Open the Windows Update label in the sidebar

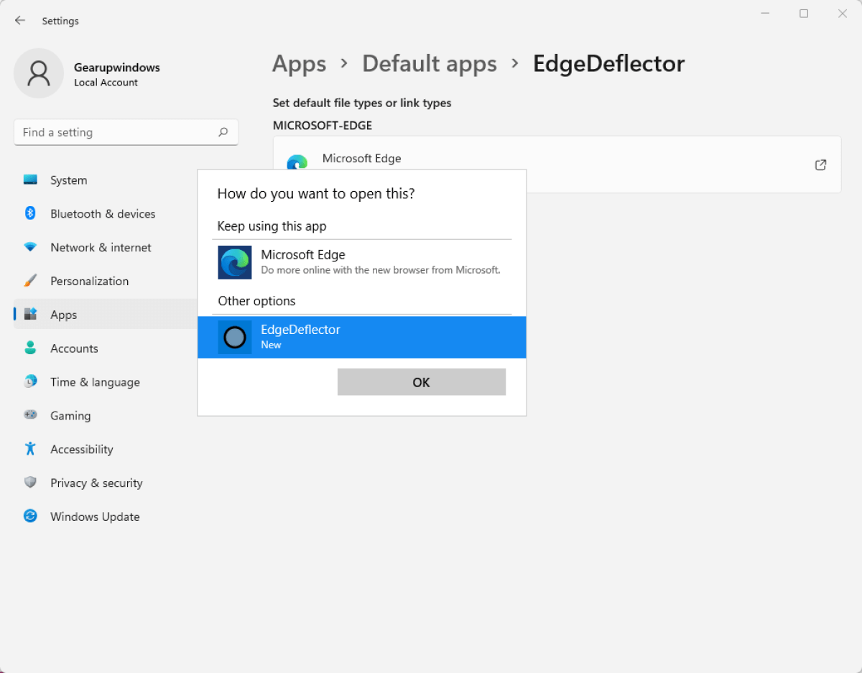pyautogui.click(x=95, y=517)
